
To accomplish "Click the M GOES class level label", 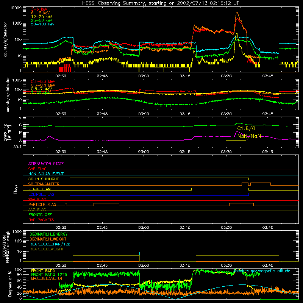I will coord(20,118).
